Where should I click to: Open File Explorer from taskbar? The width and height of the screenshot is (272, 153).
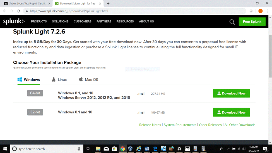pos(98,149)
